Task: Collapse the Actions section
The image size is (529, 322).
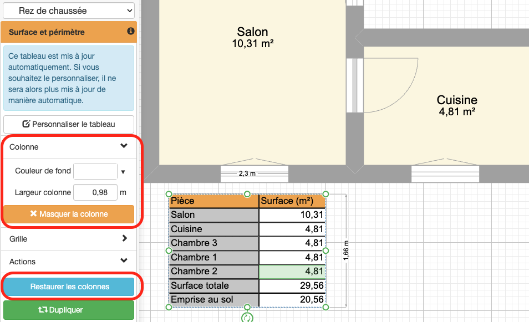Action: (x=124, y=261)
